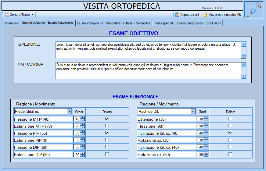Screen dimensions: 266x171
Task: Click the Flessione DIP (60) row label
Action: (31, 147)
